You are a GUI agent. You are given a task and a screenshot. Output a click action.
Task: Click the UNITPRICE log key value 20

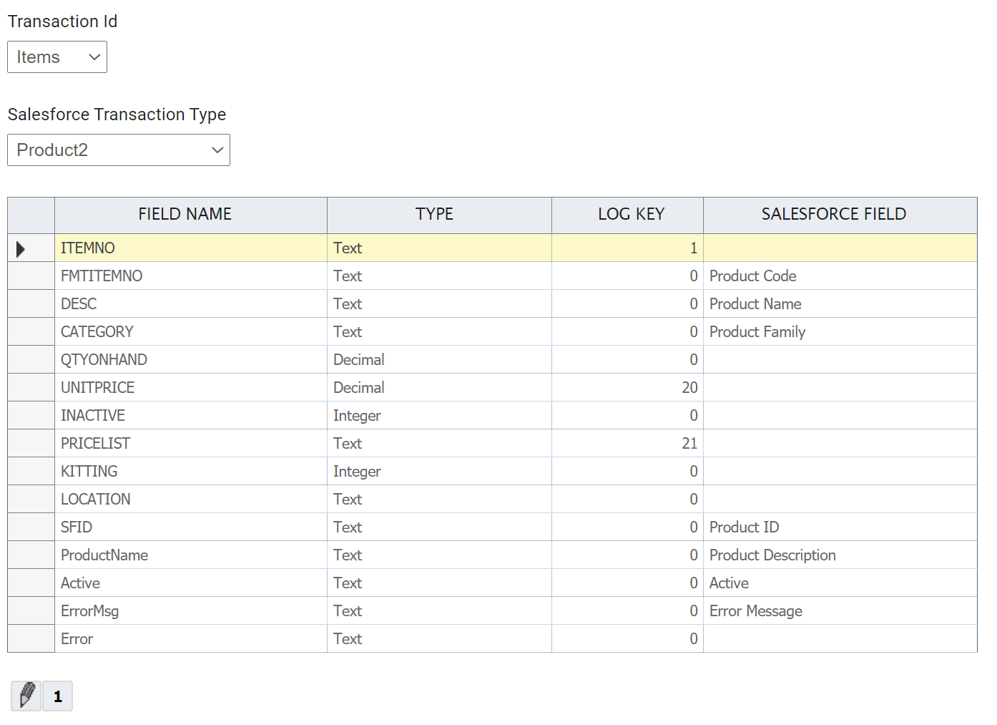click(x=627, y=388)
